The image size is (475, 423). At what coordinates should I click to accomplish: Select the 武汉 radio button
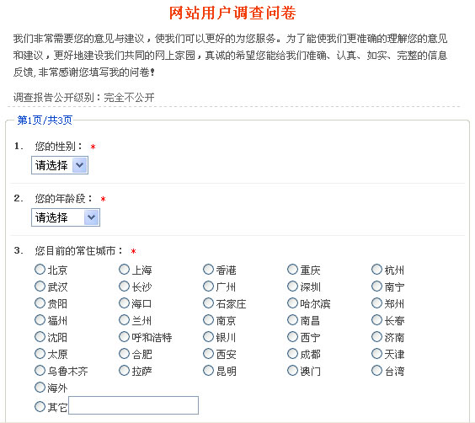tap(40, 286)
